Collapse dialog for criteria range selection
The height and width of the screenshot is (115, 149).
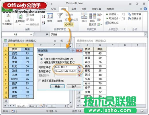(79, 72)
